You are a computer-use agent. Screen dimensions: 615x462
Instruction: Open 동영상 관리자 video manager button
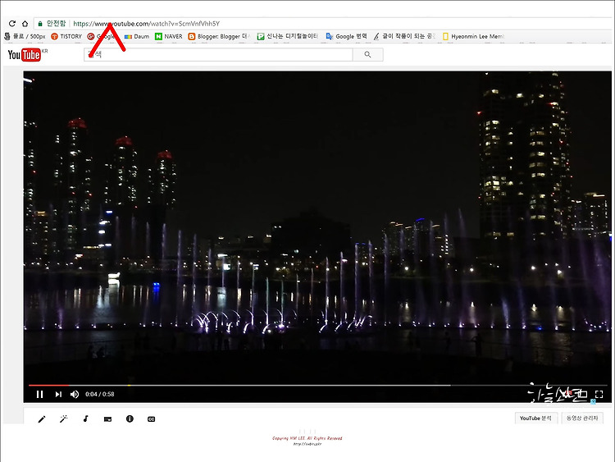tap(582, 419)
